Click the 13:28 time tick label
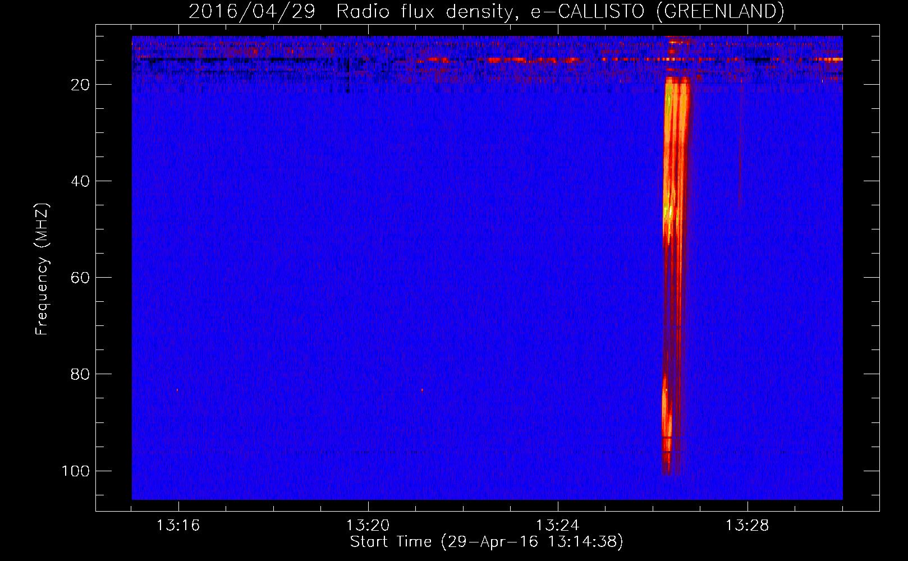Viewport: 908px width, 561px height. (747, 526)
